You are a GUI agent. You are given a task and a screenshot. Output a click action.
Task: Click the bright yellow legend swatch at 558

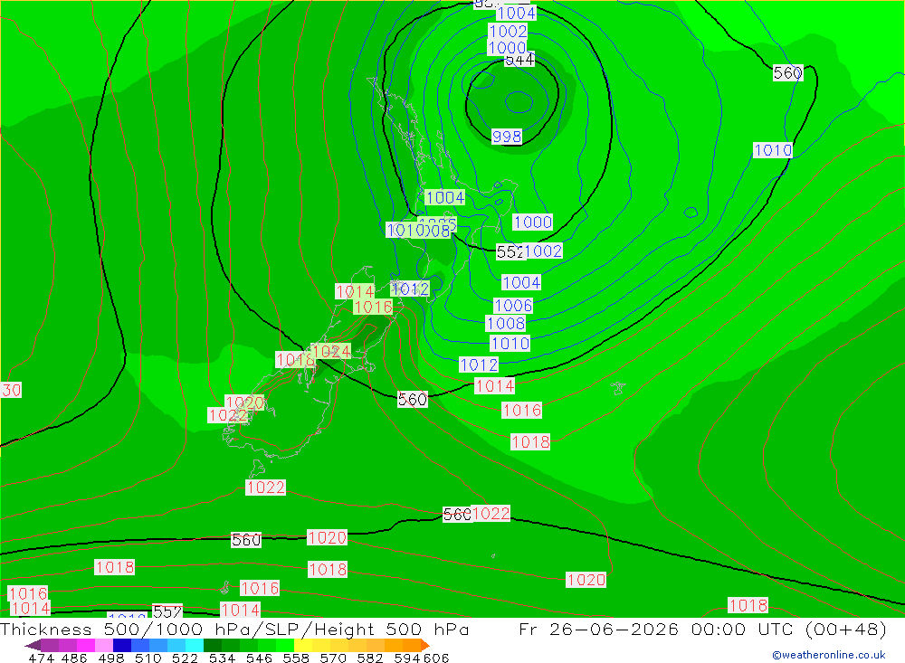click(303, 645)
